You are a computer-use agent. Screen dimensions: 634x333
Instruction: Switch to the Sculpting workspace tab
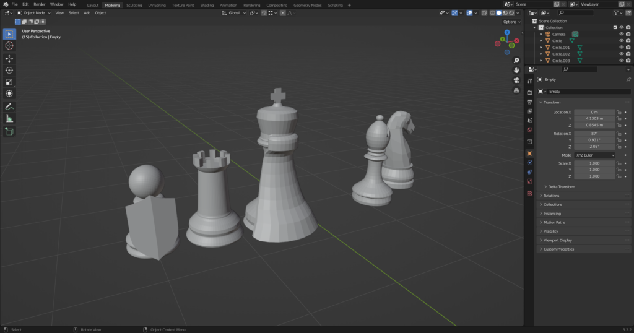pyautogui.click(x=134, y=5)
